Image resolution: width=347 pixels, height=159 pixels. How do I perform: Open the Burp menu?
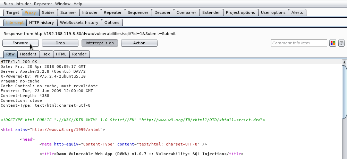click(x=8, y=4)
